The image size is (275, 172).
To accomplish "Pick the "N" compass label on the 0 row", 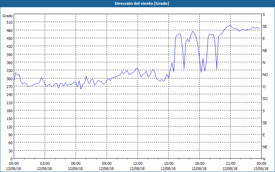I will (x=264, y=159).
